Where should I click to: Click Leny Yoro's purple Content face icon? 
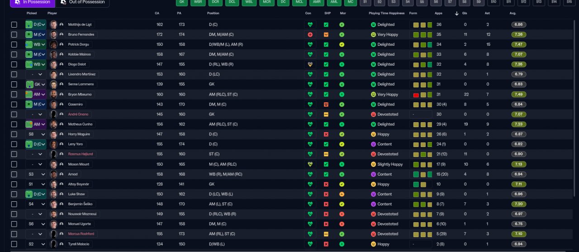pos(373,144)
